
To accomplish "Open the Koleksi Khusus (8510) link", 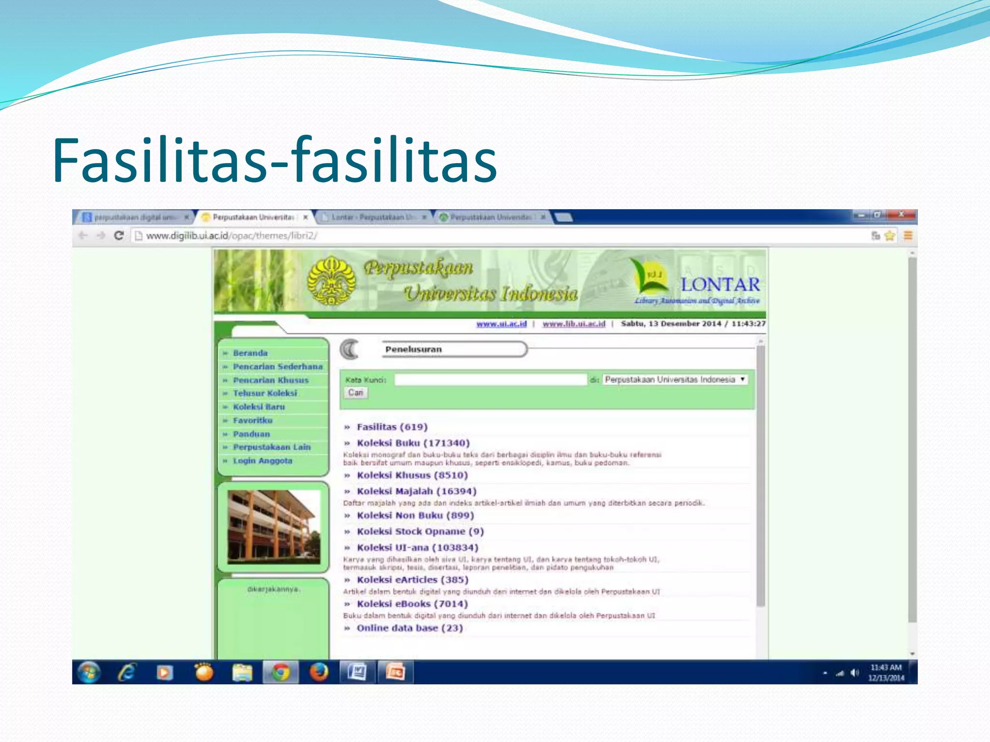I will [x=412, y=475].
